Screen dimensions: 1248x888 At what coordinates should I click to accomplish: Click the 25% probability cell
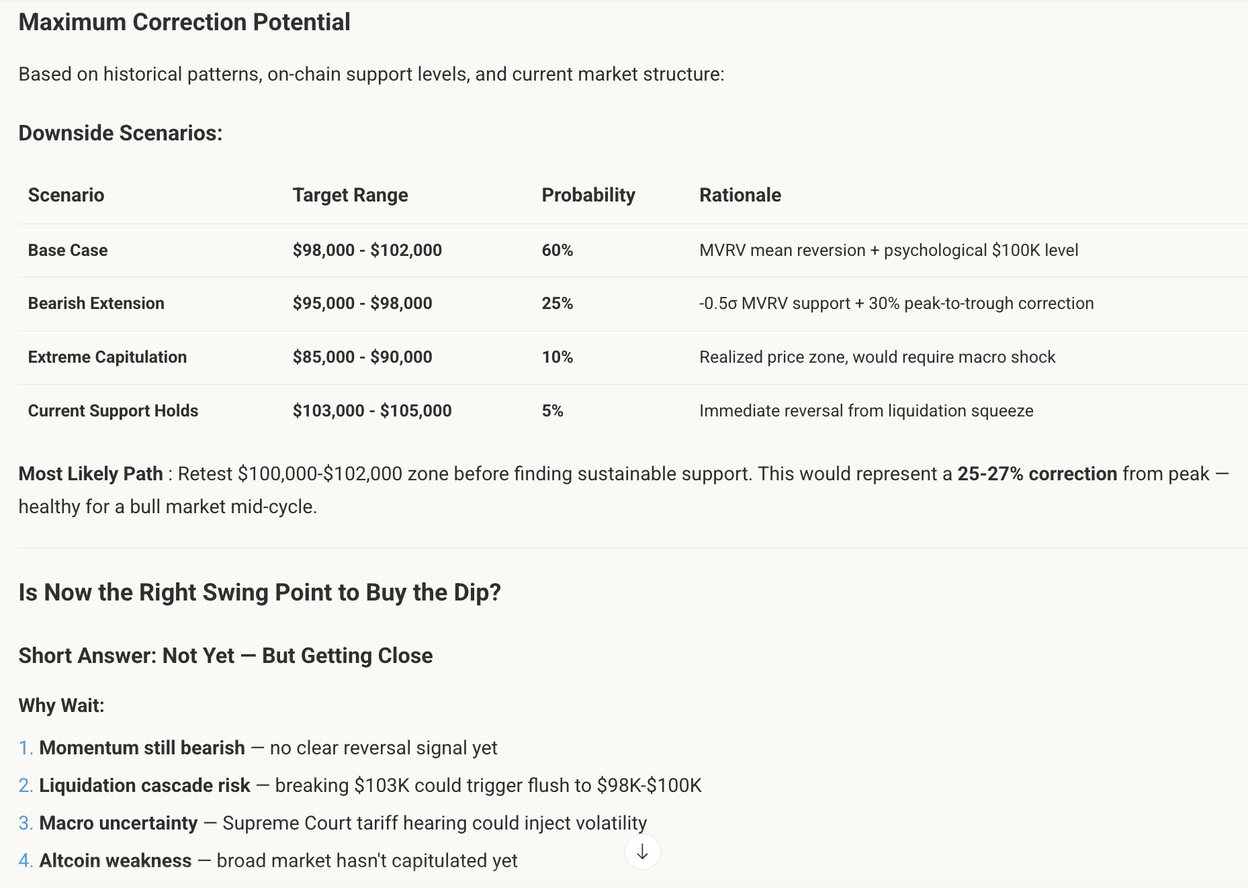557,303
